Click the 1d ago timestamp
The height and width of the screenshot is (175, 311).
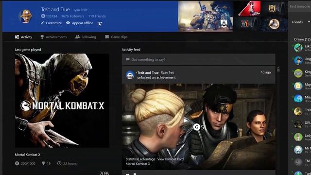(x=266, y=72)
